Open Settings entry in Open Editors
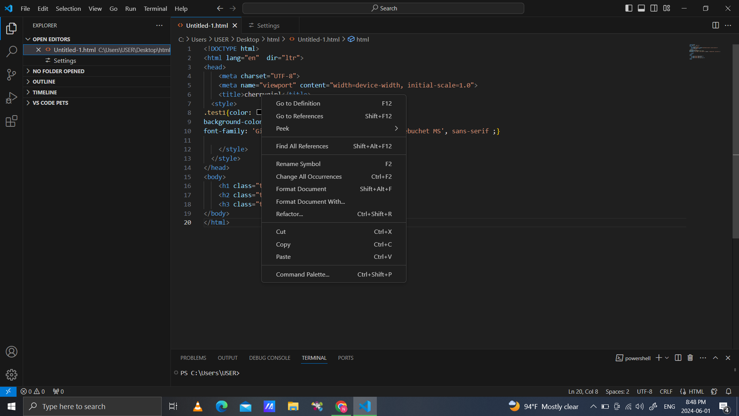Image resolution: width=739 pixels, height=416 pixels. 97,60
